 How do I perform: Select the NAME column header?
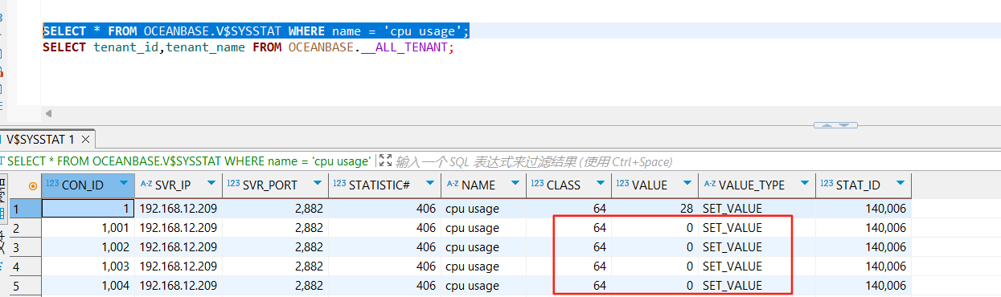click(x=483, y=185)
